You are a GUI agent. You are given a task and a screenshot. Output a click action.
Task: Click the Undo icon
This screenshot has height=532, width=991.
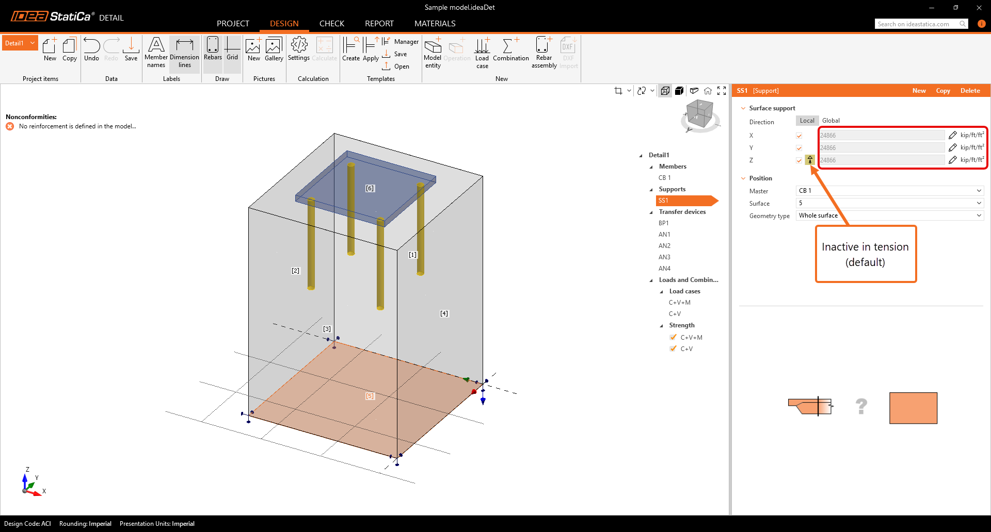[91, 49]
